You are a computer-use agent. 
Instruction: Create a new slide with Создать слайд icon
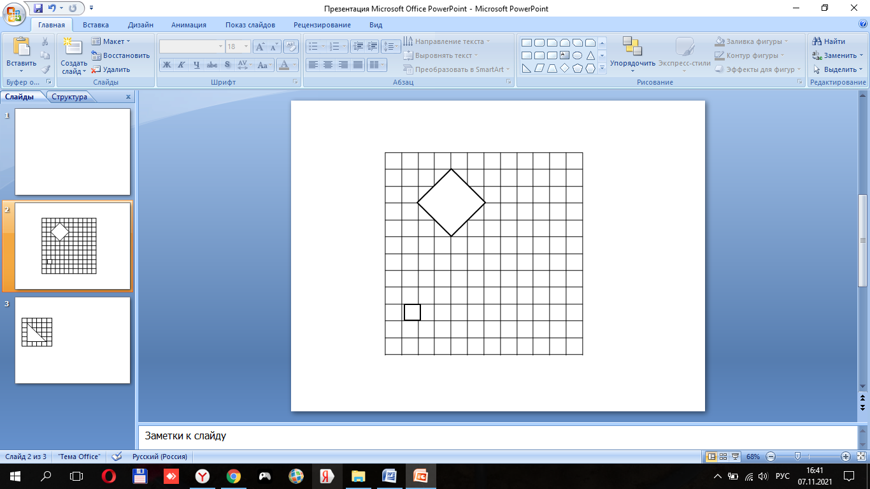tap(73, 46)
